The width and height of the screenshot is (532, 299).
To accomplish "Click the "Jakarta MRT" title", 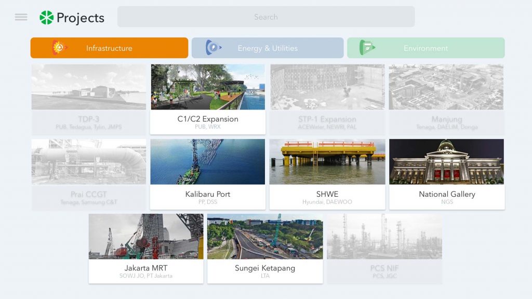I will (146, 268).
